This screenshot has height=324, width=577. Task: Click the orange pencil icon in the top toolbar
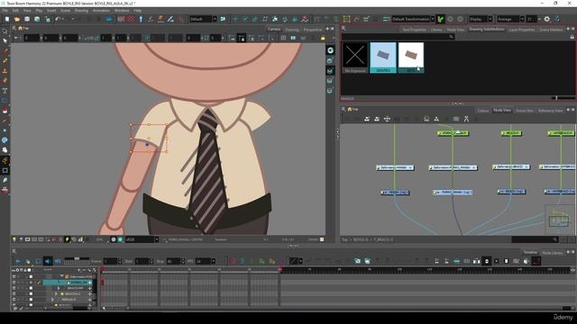click(x=160, y=19)
